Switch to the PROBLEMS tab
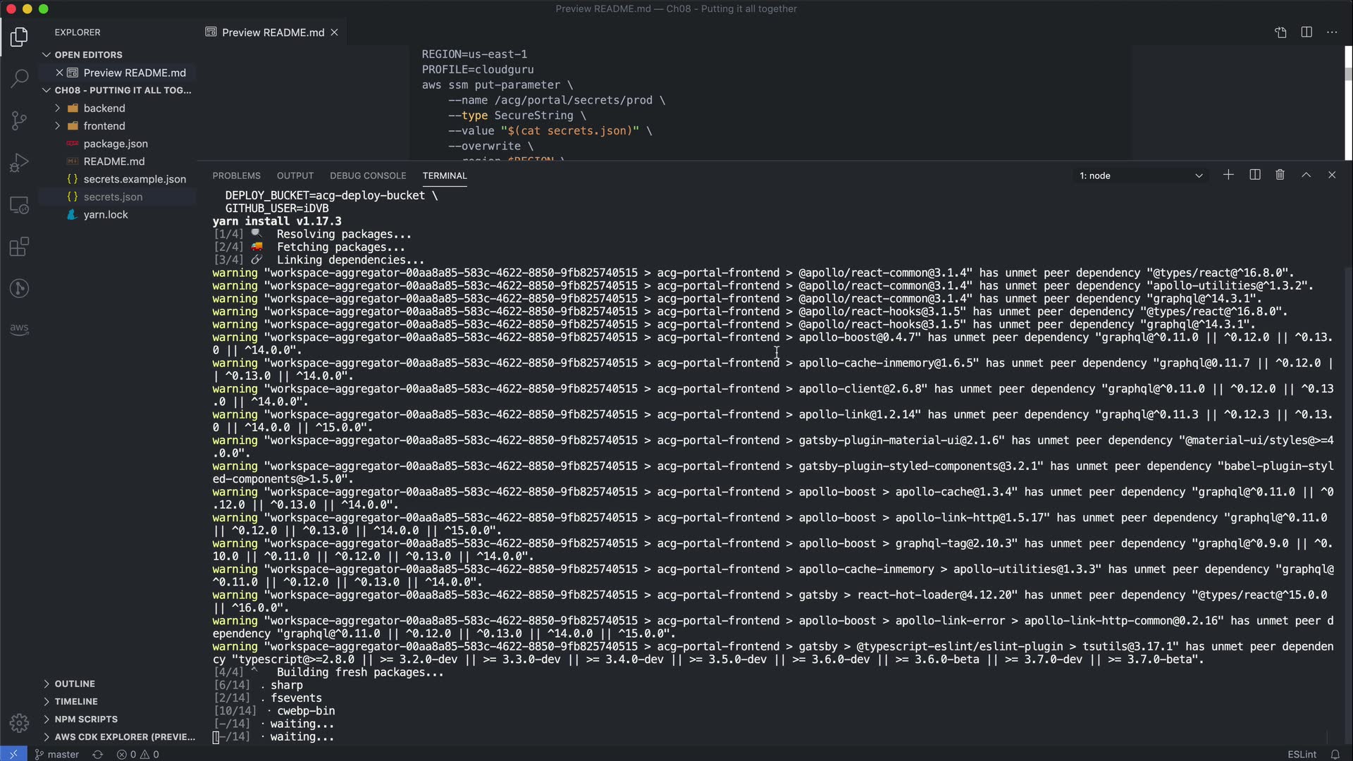This screenshot has width=1353, height=761. tap(236, 175)
